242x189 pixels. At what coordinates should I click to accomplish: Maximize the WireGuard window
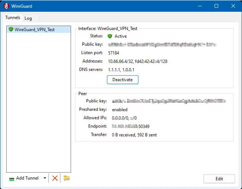217,6
